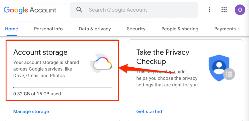Go to the Data & privacy tab
Screen dimensions: 249x121
pos(95,29)
